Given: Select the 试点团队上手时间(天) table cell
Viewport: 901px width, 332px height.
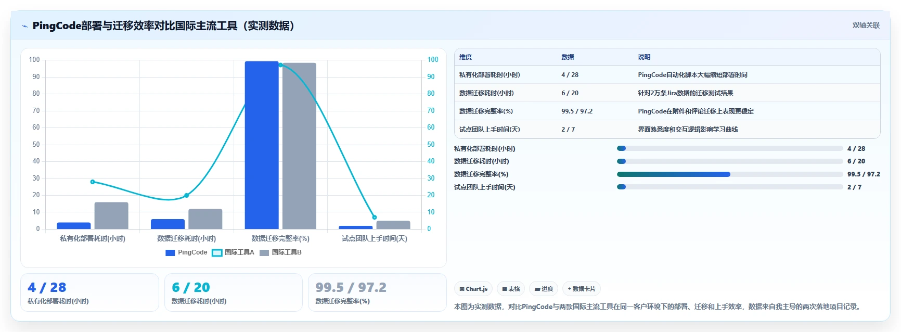Looking at the screenshot, I should click(490, 130).
